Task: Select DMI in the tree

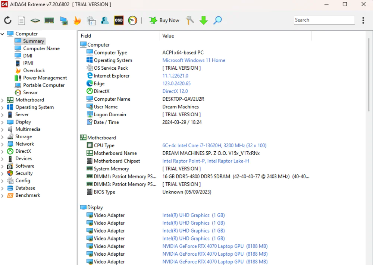Action: tap(23, 56)
